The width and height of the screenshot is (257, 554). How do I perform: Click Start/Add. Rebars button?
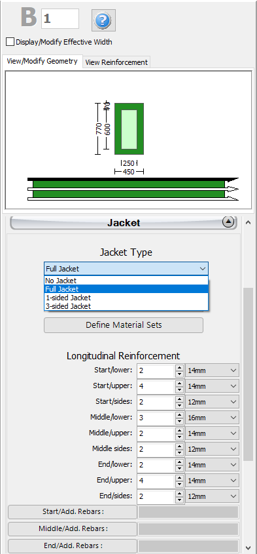(73, 512)
